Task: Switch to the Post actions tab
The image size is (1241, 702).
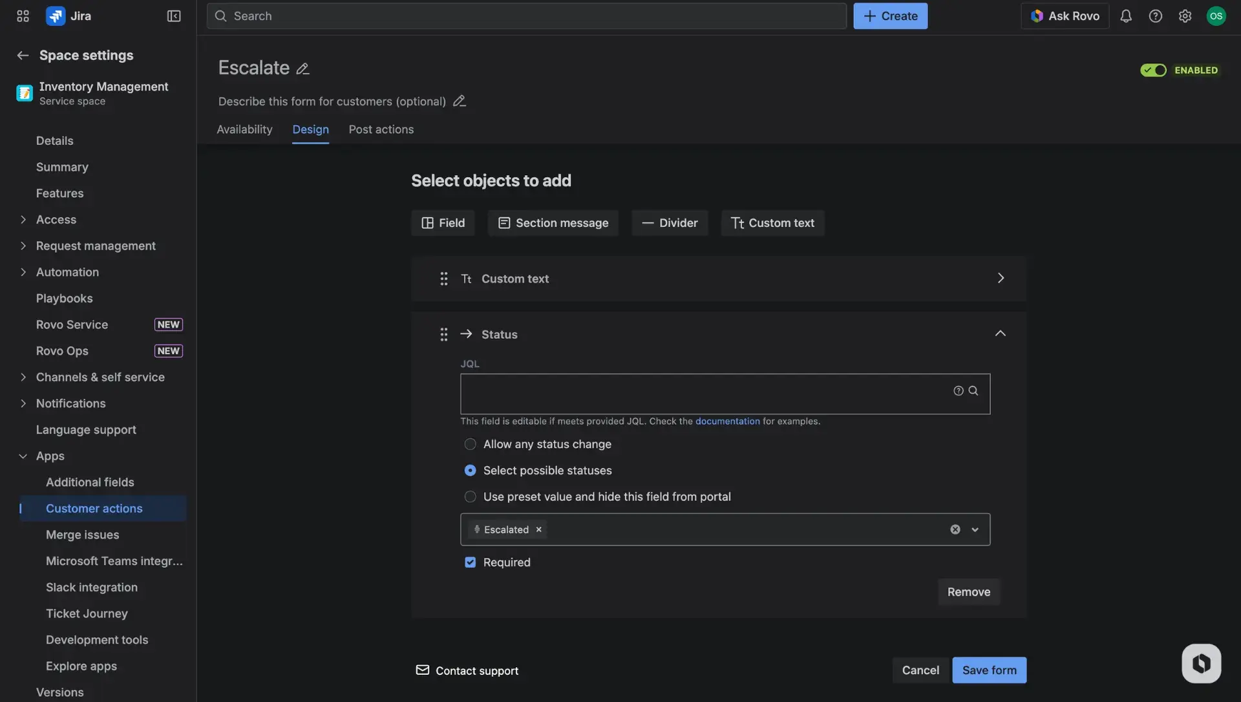Action: (381, 129)
